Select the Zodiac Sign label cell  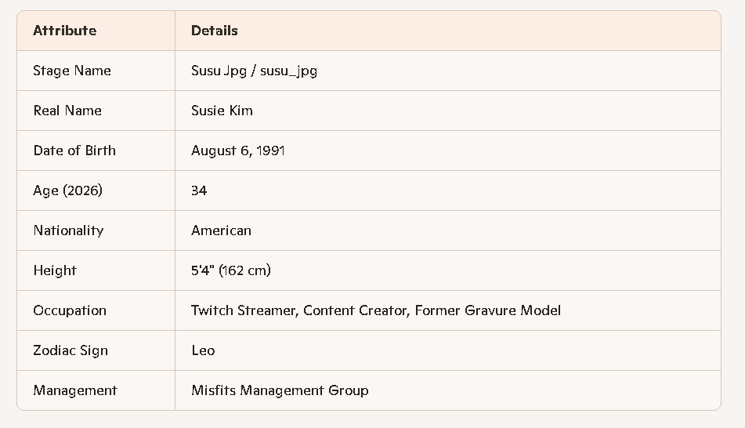(71, 350)
